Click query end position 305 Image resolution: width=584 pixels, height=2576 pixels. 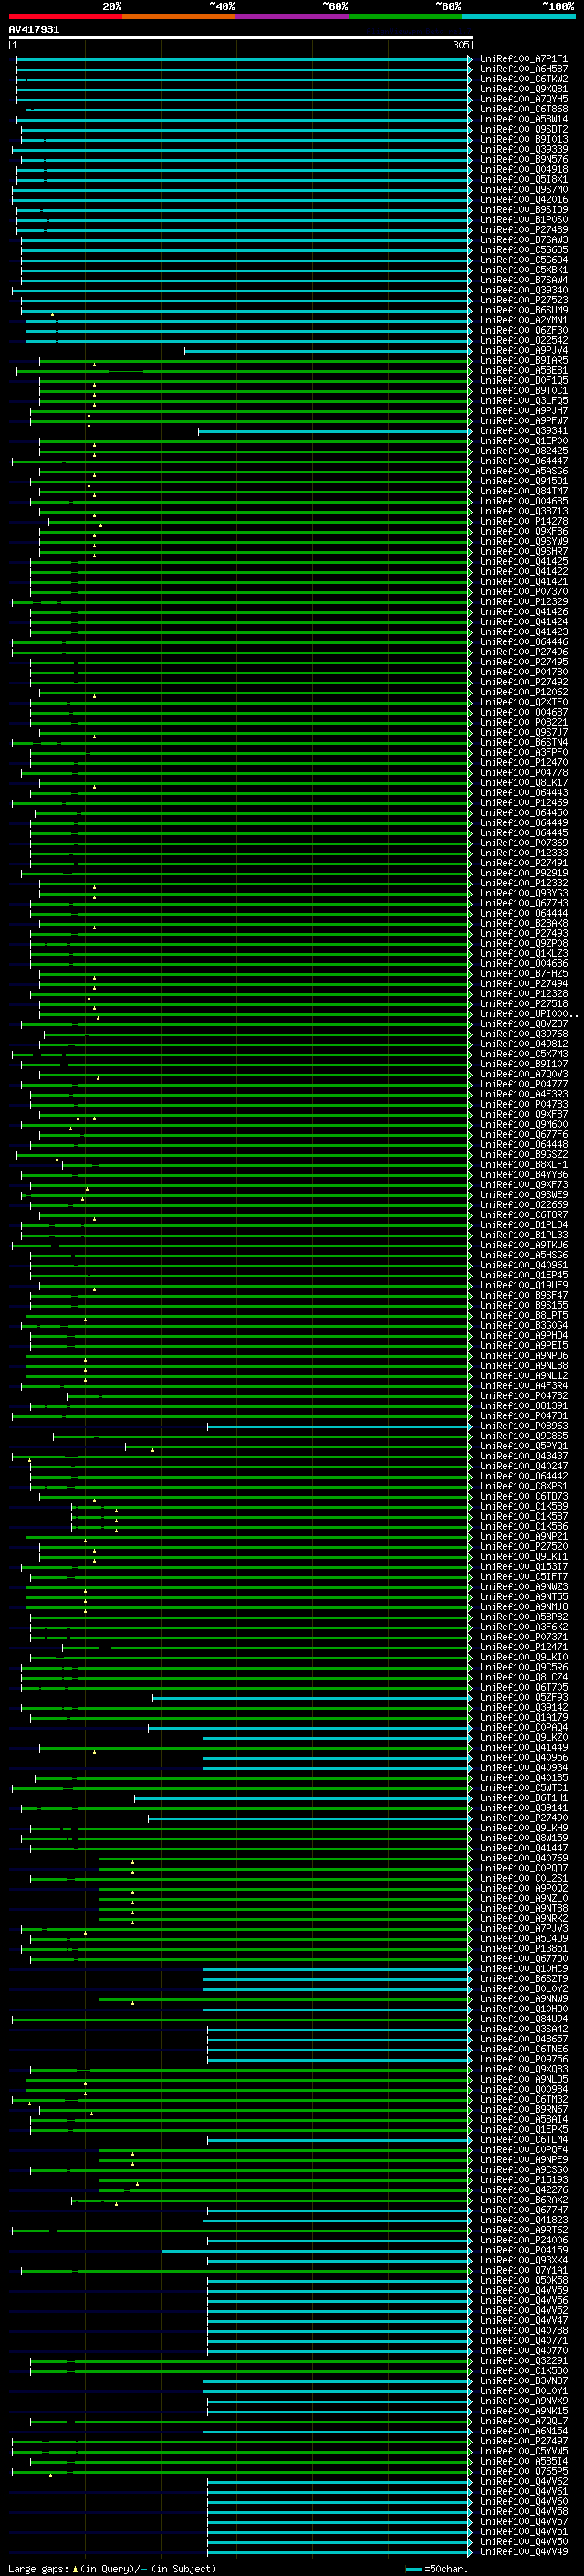pyautogui.click(x=460, y=45)
